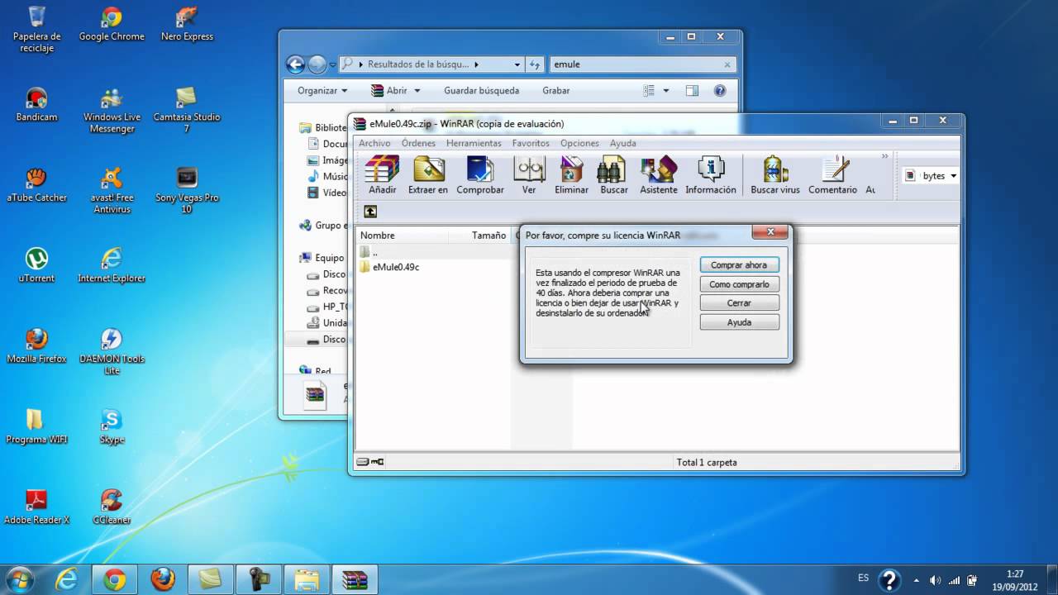The width and height of the screenshot is (1058, 595).
Task: Click Grabar in Explorer toolbar
Action: (556, 90)
